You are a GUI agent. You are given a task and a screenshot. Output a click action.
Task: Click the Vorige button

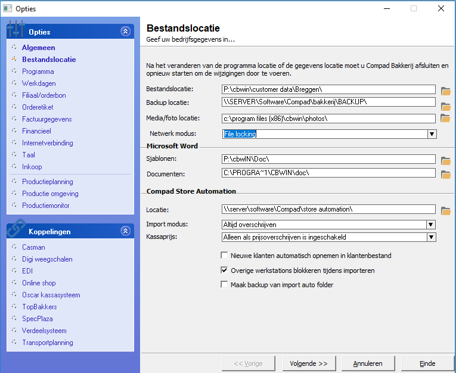[x=249, y=363]
